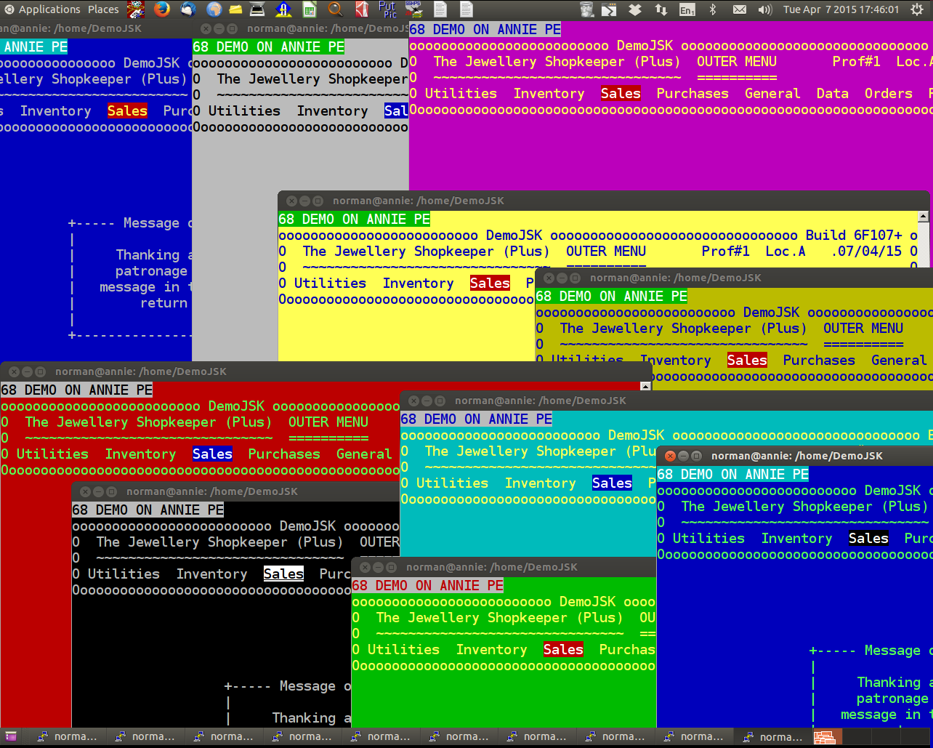Viewport: 933px width, 748px height.
Task: Open the Applications menu in top panel
Action: click(x=42, y=9)
